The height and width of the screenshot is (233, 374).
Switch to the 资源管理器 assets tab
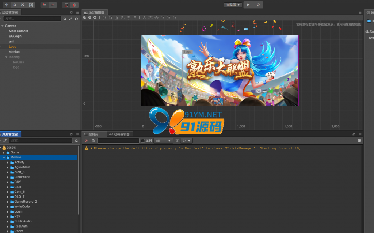[10, 134]
